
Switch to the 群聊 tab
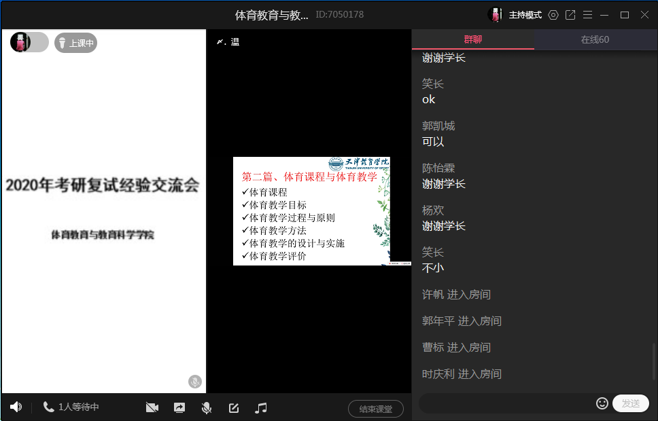coord(472,39)
